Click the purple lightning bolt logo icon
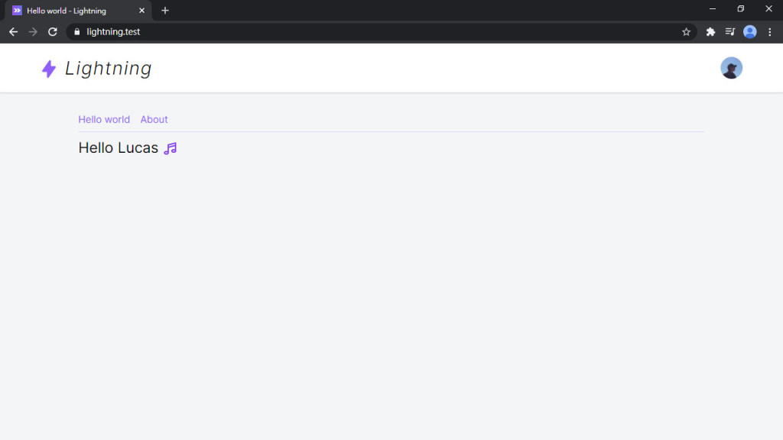Viewport: 783px width, 440px height. pyautogui.click(x=49, y=69)
